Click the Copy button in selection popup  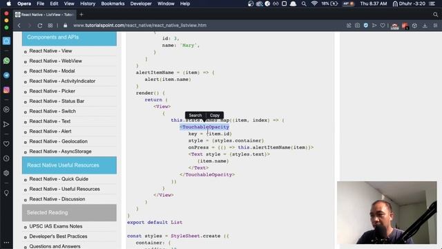[x=215, y=116]
